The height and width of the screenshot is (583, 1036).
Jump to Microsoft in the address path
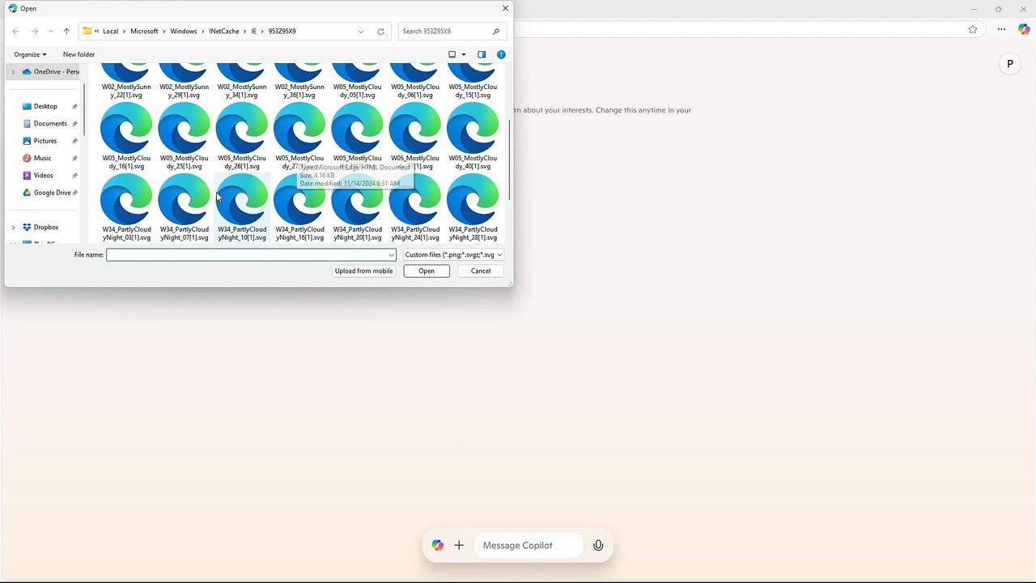[x=144, y=32]
